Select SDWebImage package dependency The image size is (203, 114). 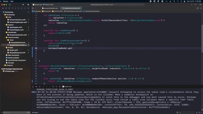click(x=10, y=71)
